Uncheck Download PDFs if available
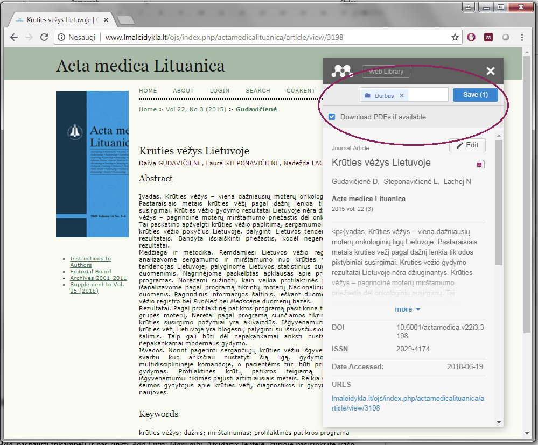Screen dimensions: 538x445 tap(332, 117)
